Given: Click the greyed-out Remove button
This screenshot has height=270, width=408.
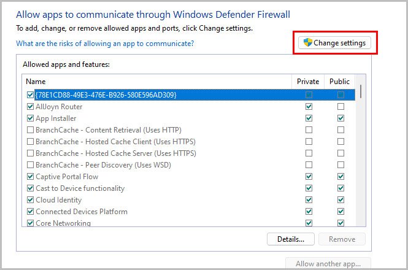Looking at the screenshot, I should (x=342, y=239).
